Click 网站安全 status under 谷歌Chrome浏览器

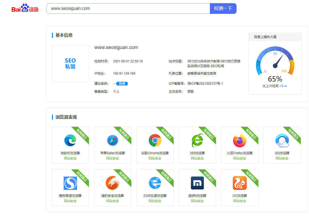[x=155, y=158]
